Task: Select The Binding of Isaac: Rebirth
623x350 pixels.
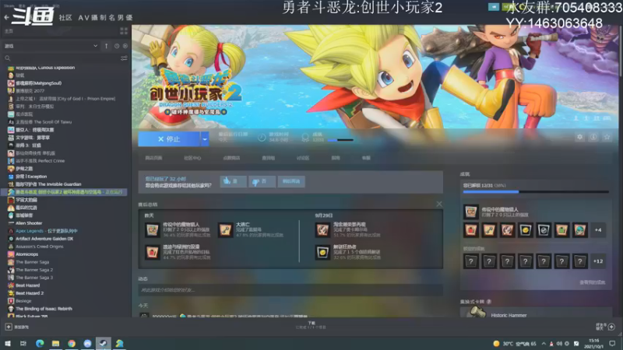Action: coord(44,309)
